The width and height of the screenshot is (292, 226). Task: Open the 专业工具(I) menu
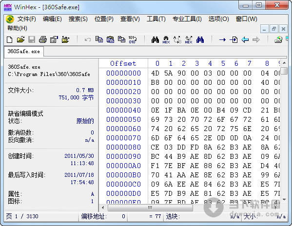(x=187, y=19)
